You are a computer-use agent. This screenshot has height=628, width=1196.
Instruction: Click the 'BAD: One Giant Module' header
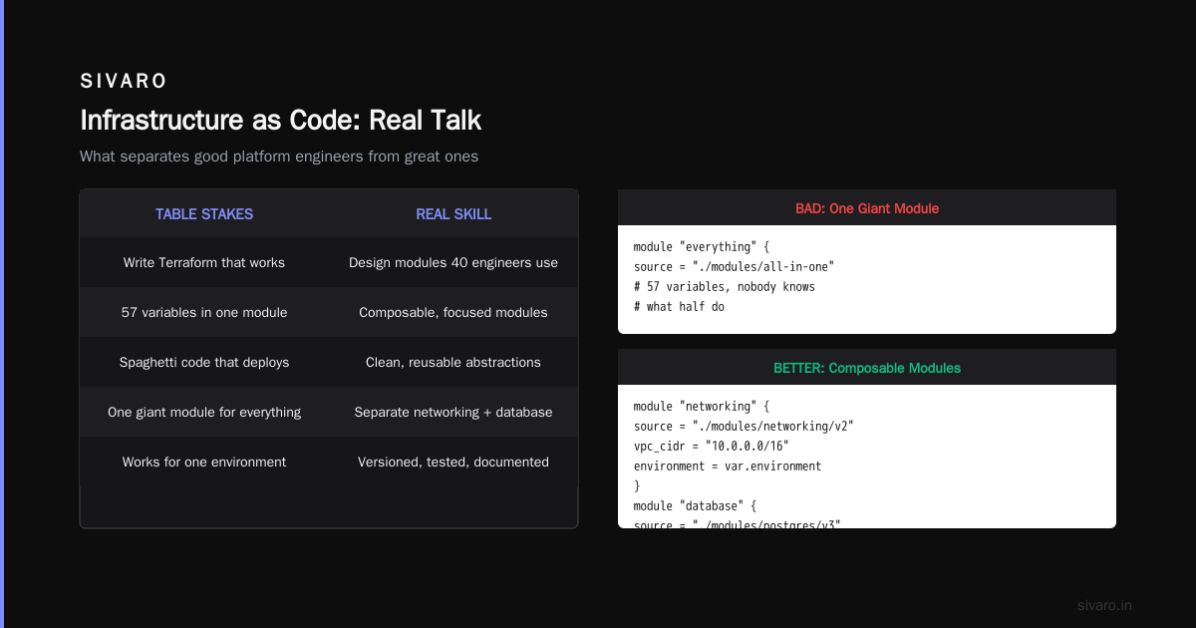867,208
